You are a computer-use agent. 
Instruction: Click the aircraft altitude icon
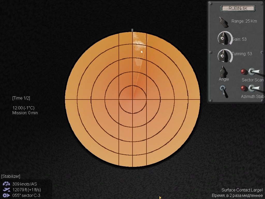[x=6, y=190]
